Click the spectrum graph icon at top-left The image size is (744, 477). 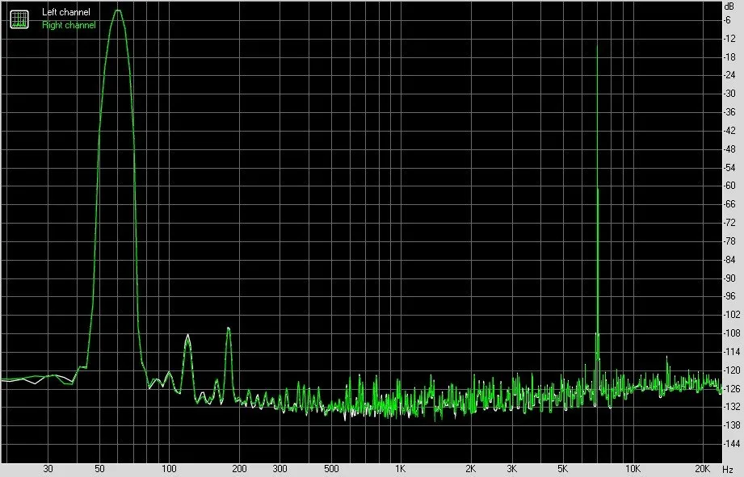point(19,19)
